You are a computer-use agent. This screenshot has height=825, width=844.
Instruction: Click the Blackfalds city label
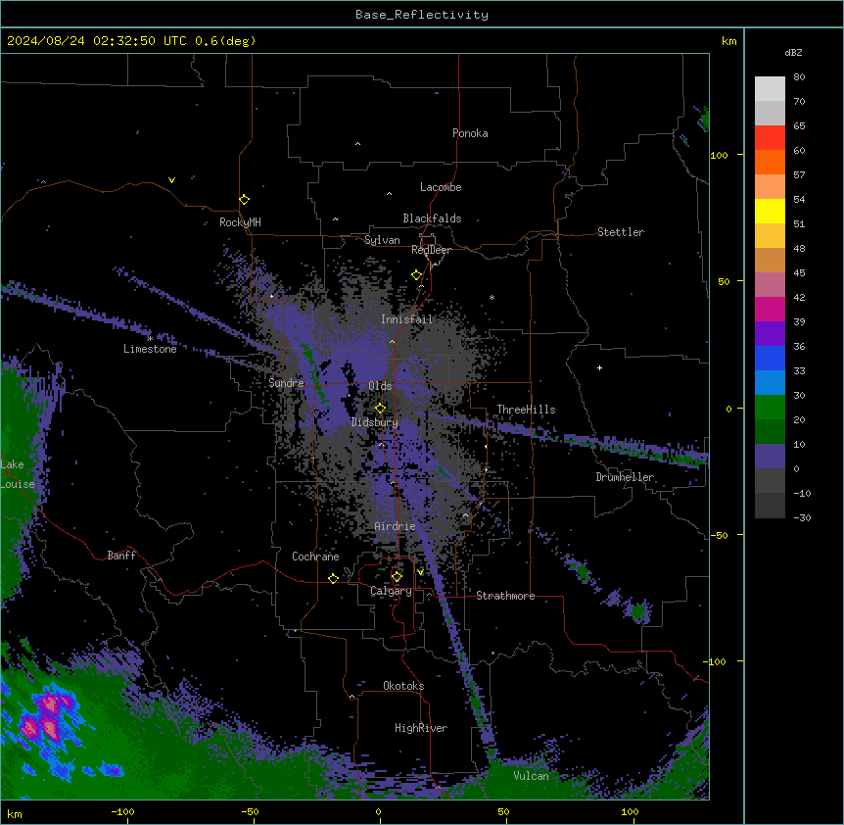(x=432, y=218)
